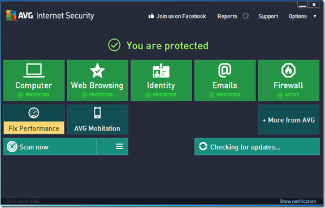Click the Facebook thumbs-up icon
Viewport: 325px width, 208px height.
tap(151, 16)
